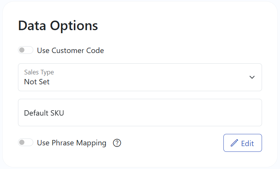This screenshot has height=169, width=280.
Task: Expand the Sales Type chevron arrow
Action: [252, 77]
